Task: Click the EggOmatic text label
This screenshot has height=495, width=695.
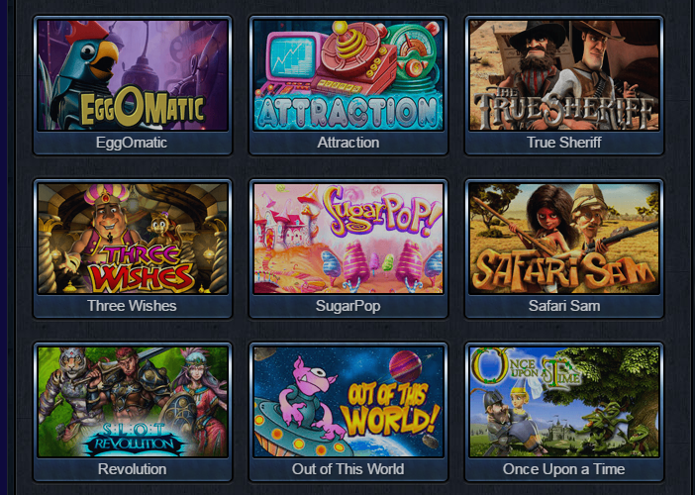Action: click(132, 143)
